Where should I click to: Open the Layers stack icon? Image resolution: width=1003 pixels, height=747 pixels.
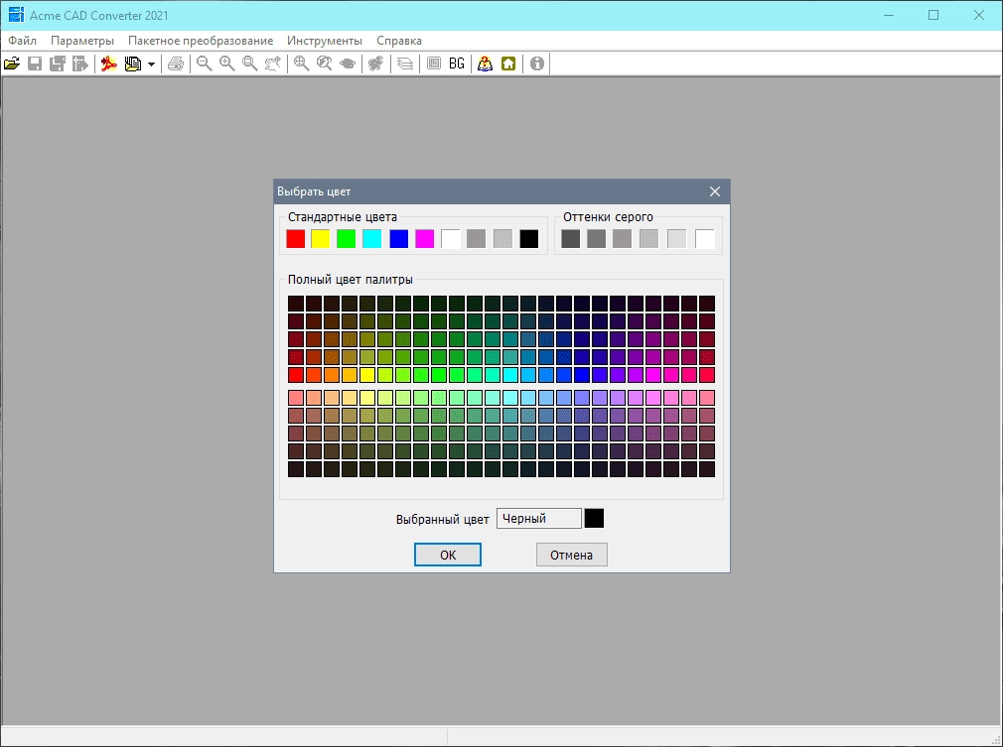coord(405,63)
